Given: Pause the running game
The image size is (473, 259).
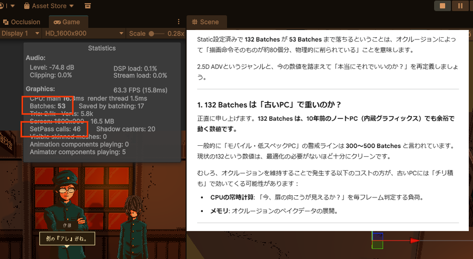Looking at the screenshot, I should click(460, 6).
